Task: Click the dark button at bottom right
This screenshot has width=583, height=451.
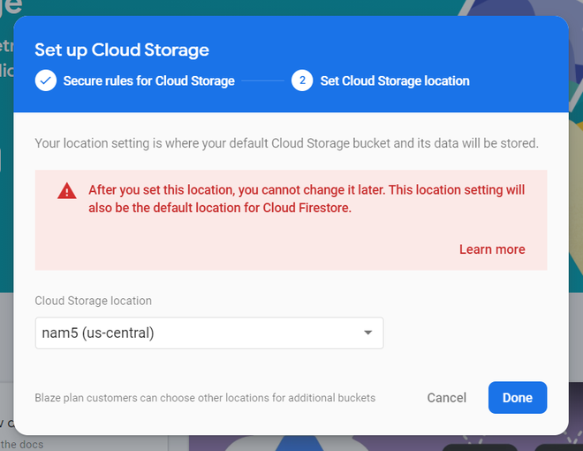Action: coord(480,447)
